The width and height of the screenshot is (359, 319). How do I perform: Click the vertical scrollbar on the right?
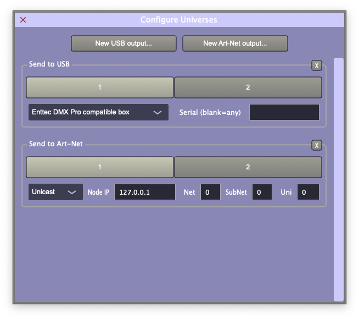coord(339,179)
